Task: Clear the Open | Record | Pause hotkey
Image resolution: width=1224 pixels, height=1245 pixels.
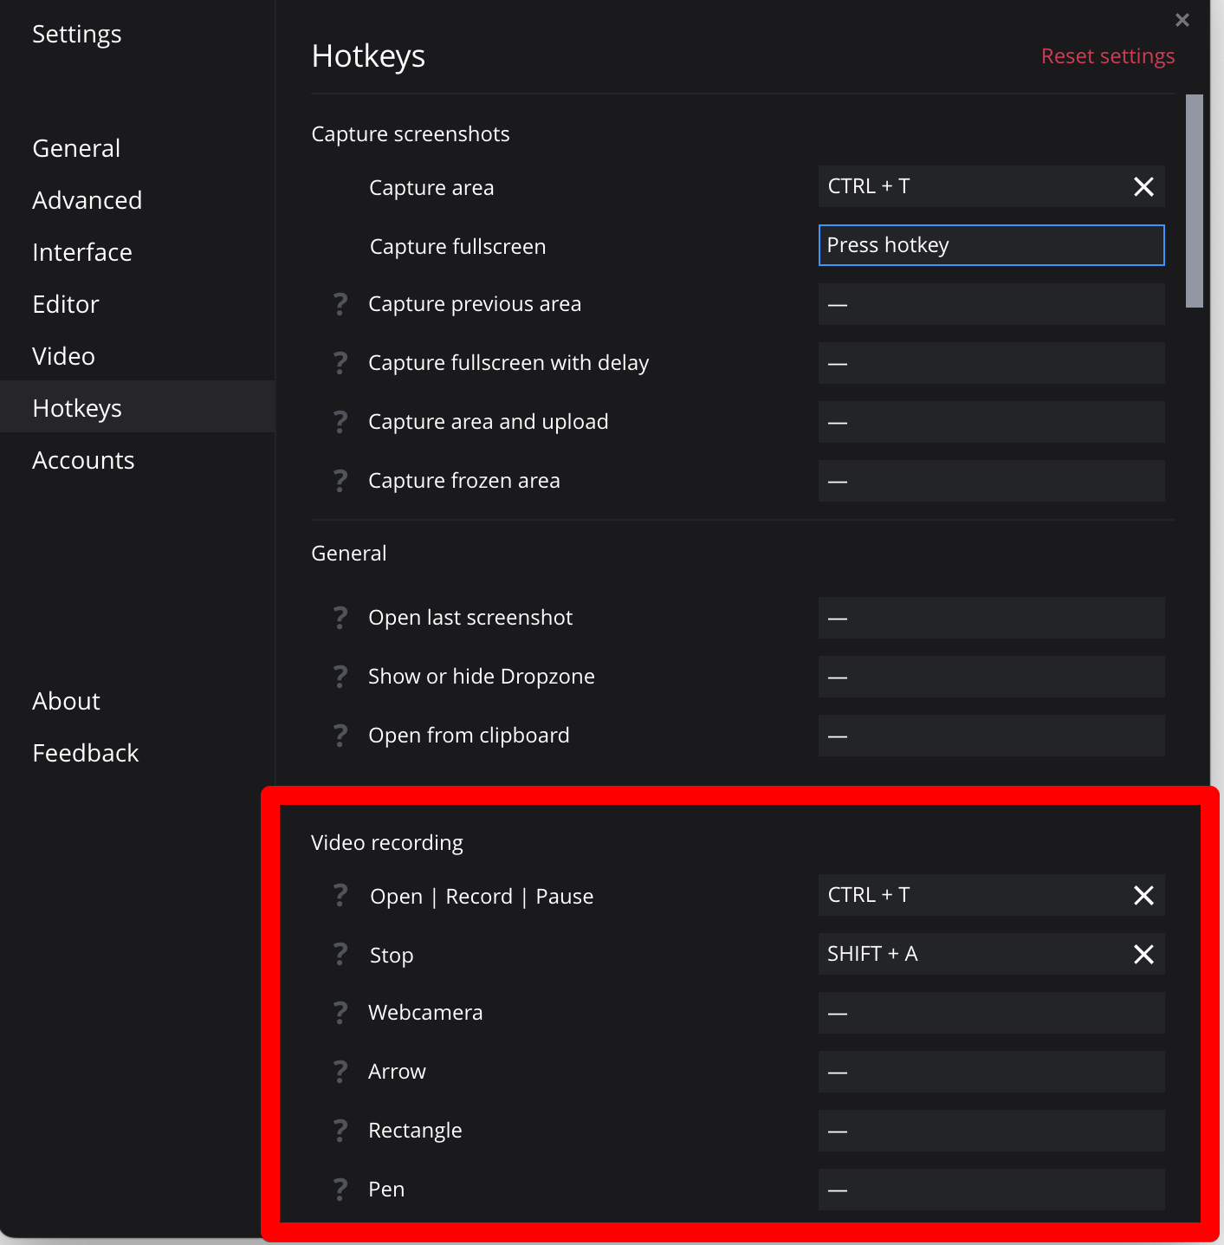Action: [1143, 896]
